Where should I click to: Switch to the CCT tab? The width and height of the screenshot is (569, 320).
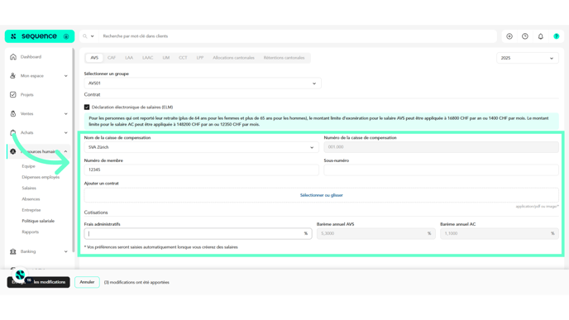coord(183,58)
